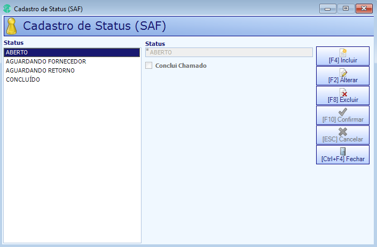This screenshot has height=247, width=377.
Task: Click the Incluir new document icon
Action: click(343, 52)
